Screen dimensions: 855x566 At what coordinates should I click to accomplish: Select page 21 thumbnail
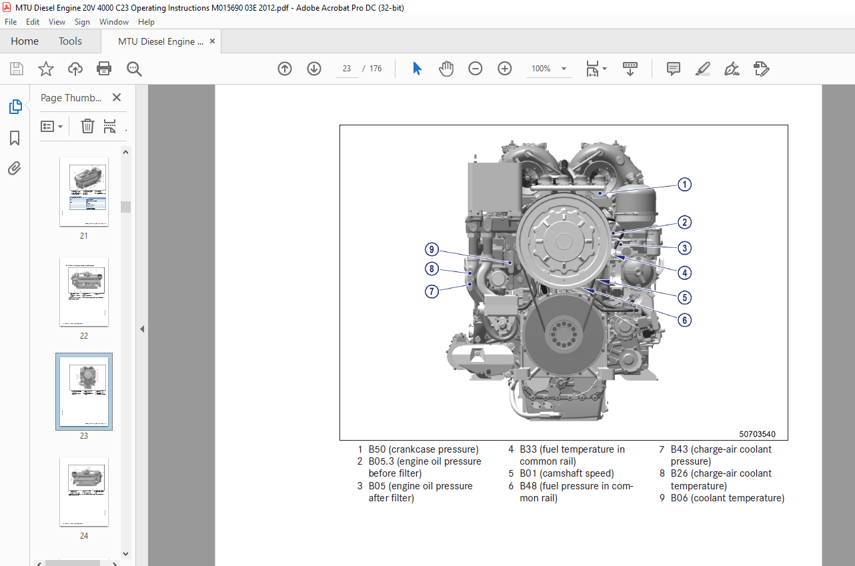[84, 192]
